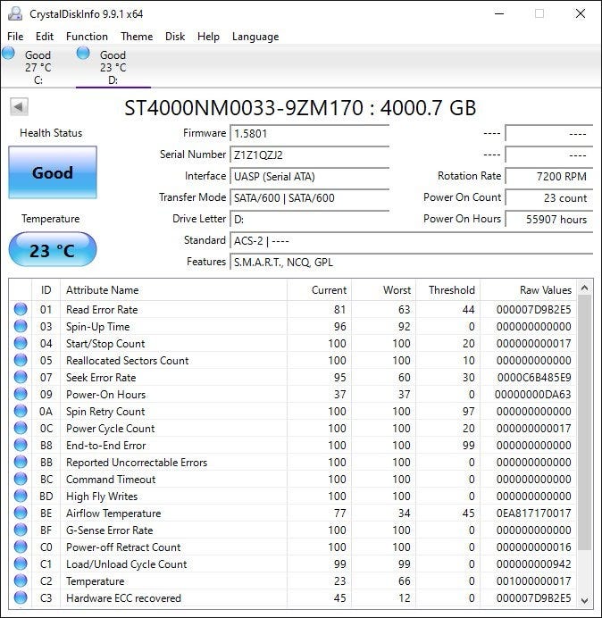Click the 23 °C temperature button

click(x=53, y=250)
